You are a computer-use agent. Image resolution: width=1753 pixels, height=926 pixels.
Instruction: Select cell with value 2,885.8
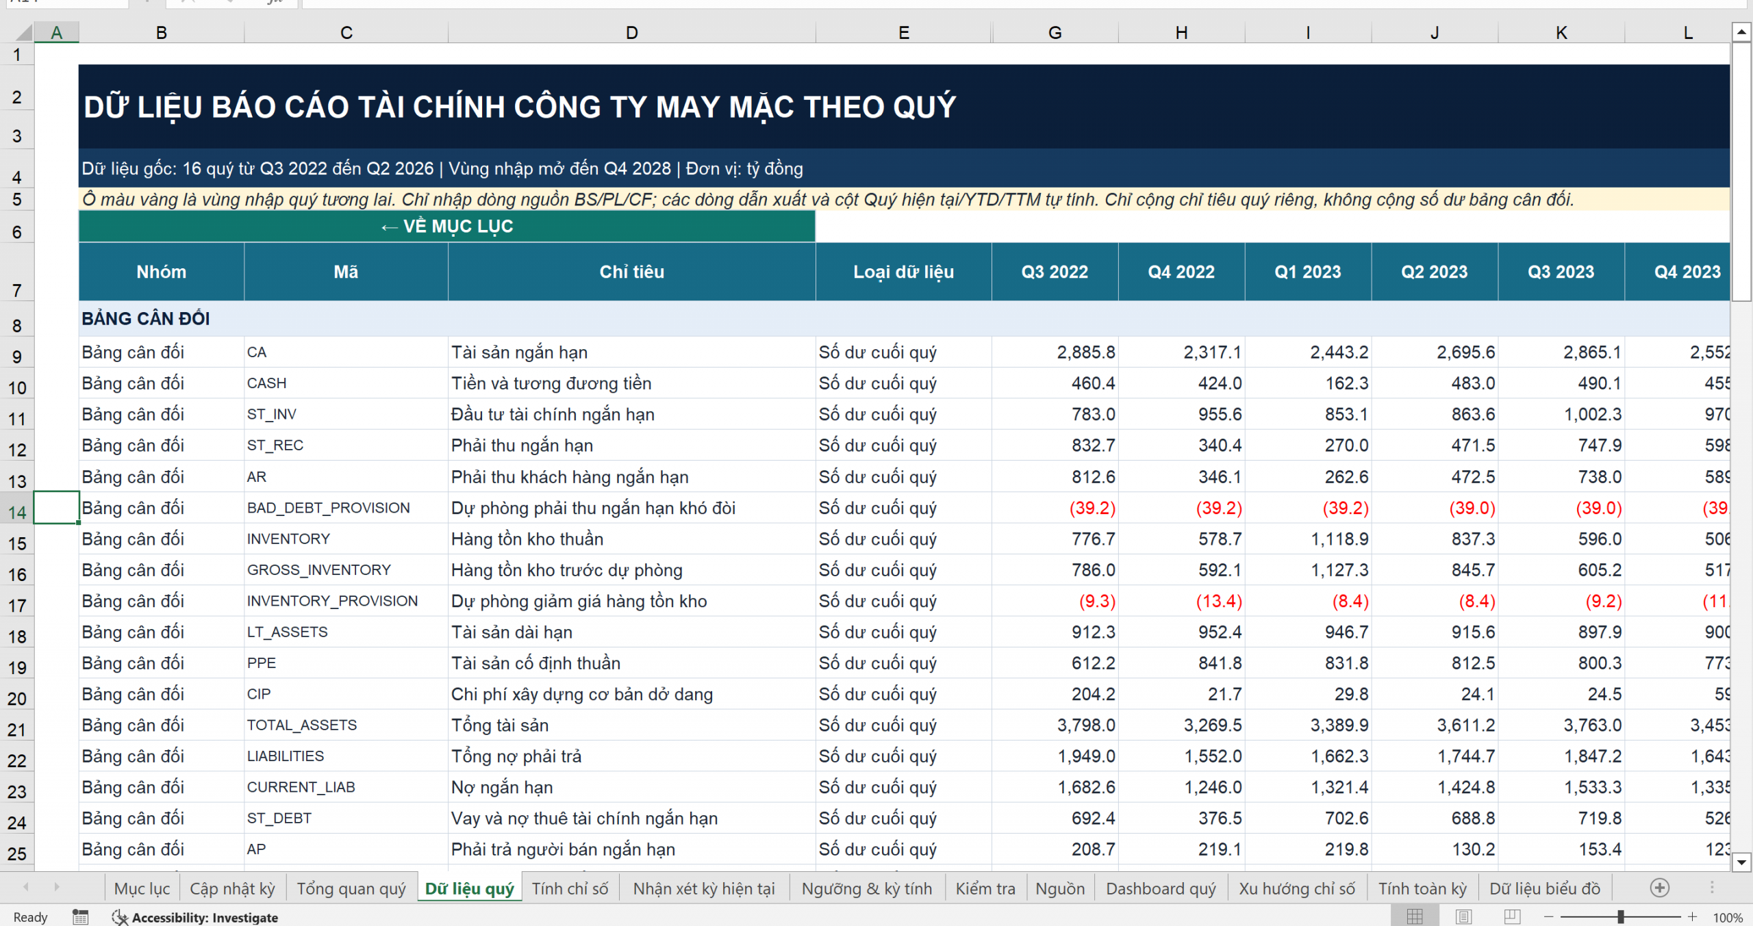[1055, 352]
